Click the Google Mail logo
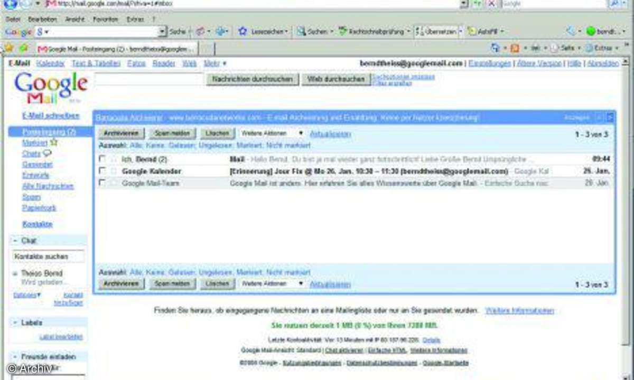 coord(51,88)
